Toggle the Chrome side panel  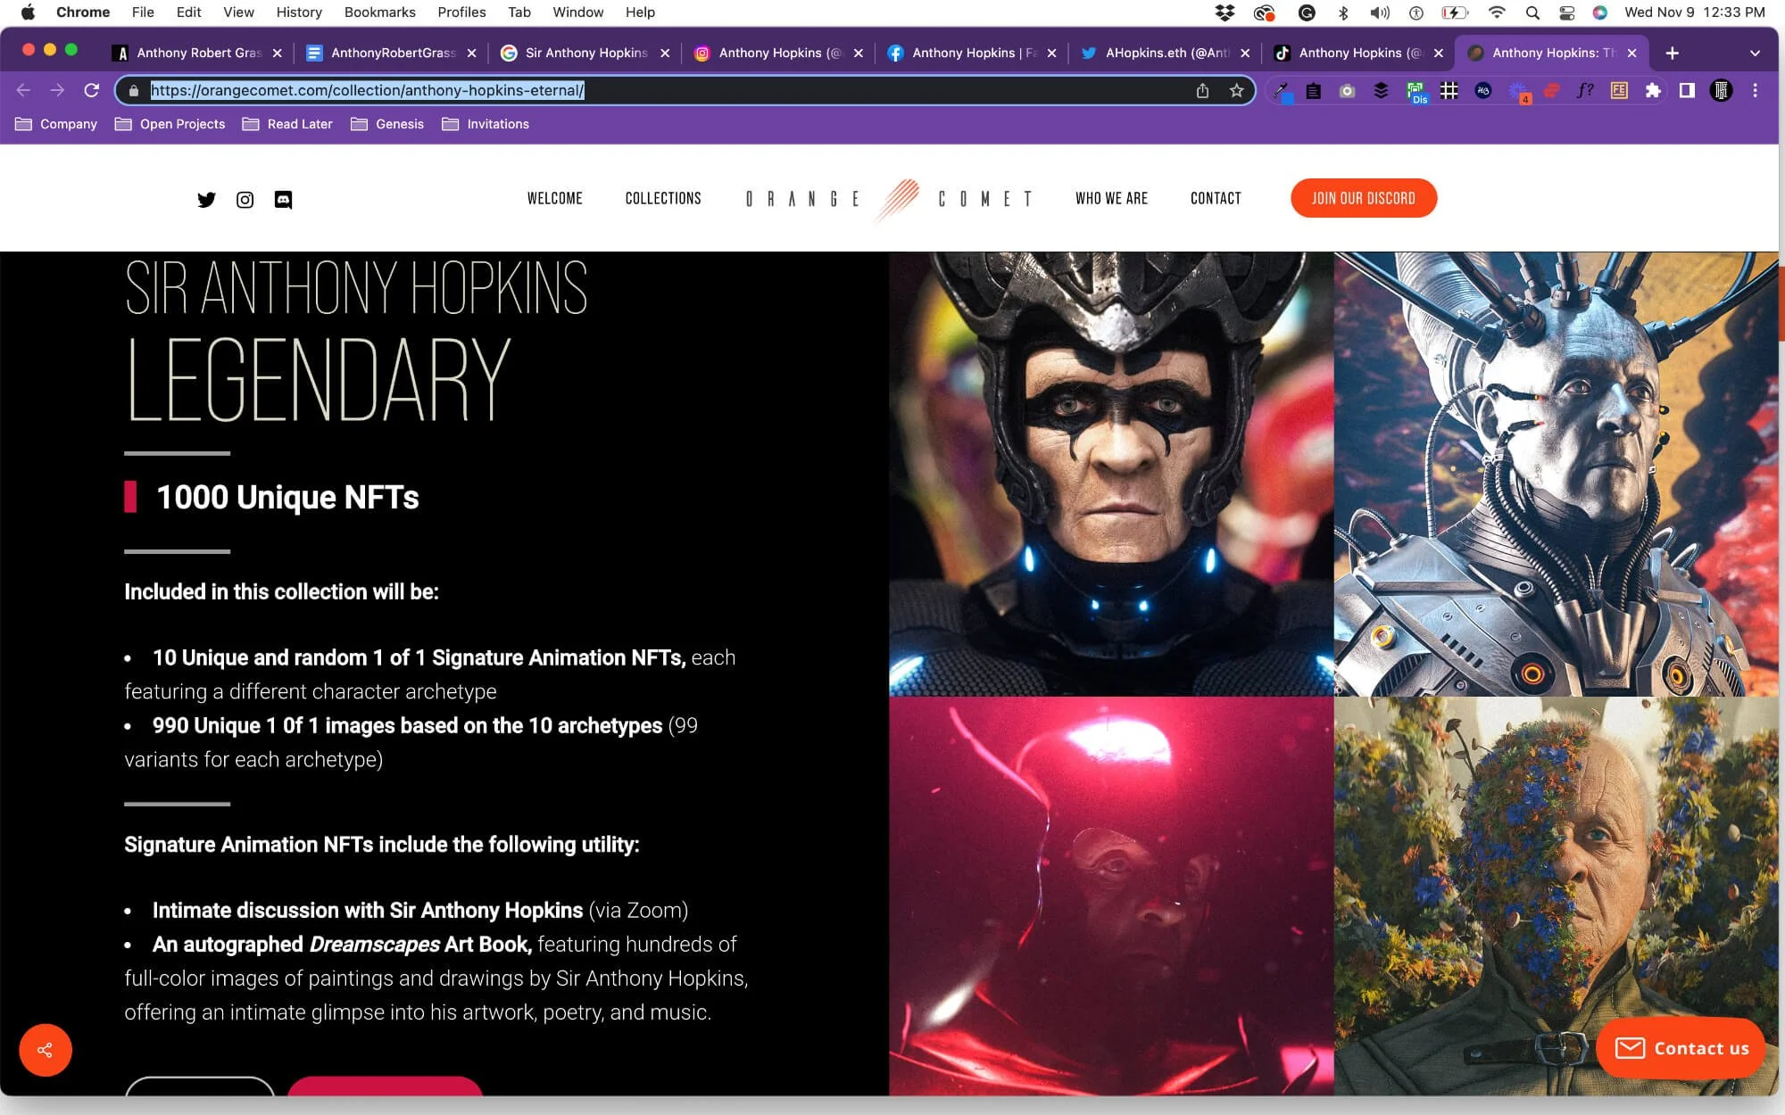pyautogui.click(x=1687, y=90)
